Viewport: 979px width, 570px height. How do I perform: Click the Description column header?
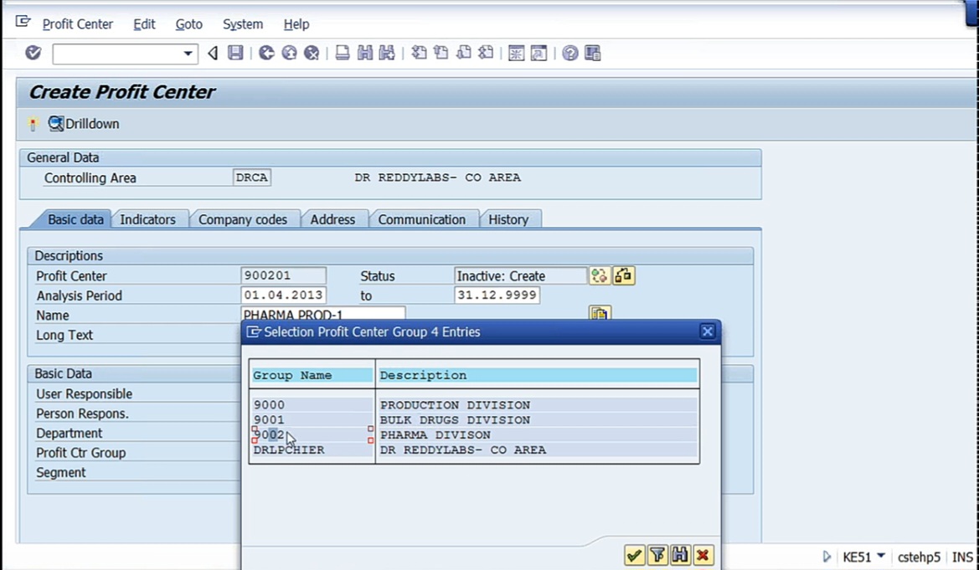(538, 375)
